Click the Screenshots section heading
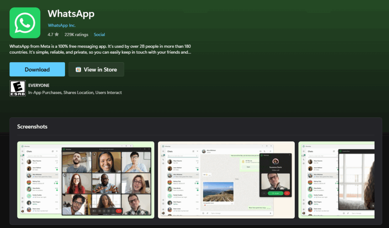The height and width of the screenshot is (228, 389). point(32,127)
